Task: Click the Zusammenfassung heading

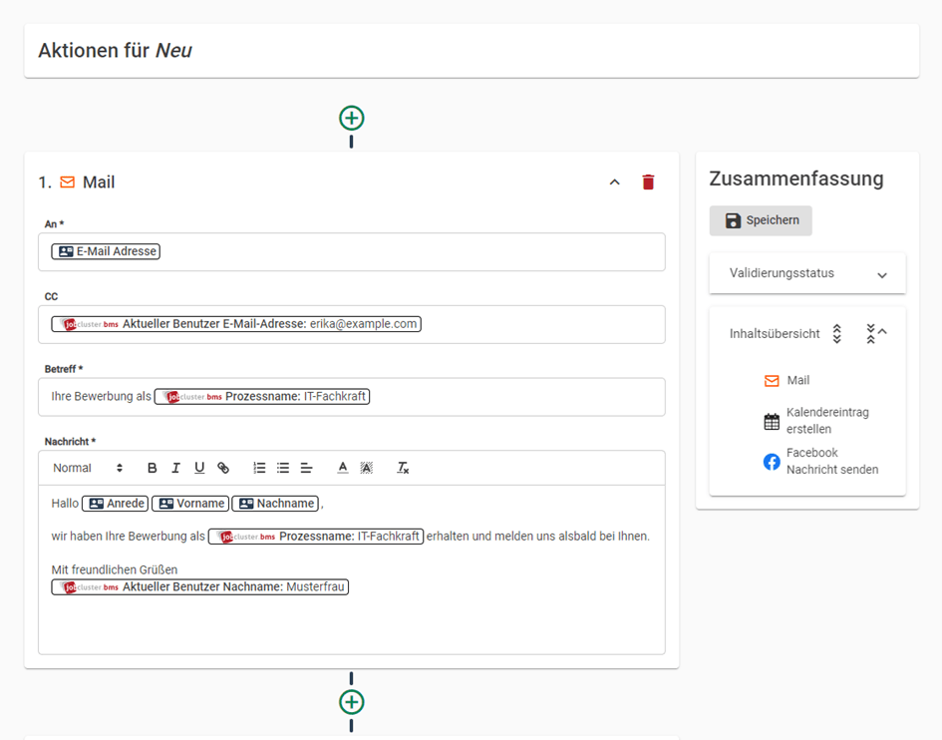Action: [x=796, y=179]
